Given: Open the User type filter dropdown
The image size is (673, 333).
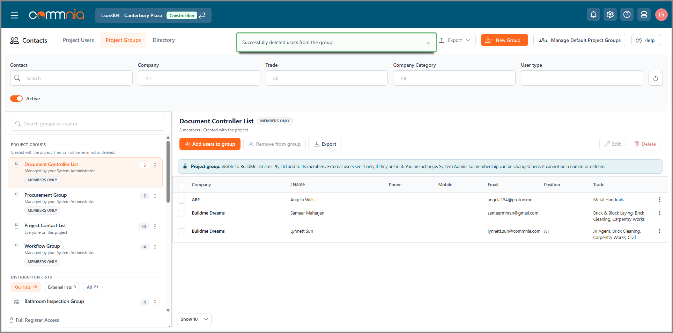Looking at the screenshot, I should [x=582, y=78].
